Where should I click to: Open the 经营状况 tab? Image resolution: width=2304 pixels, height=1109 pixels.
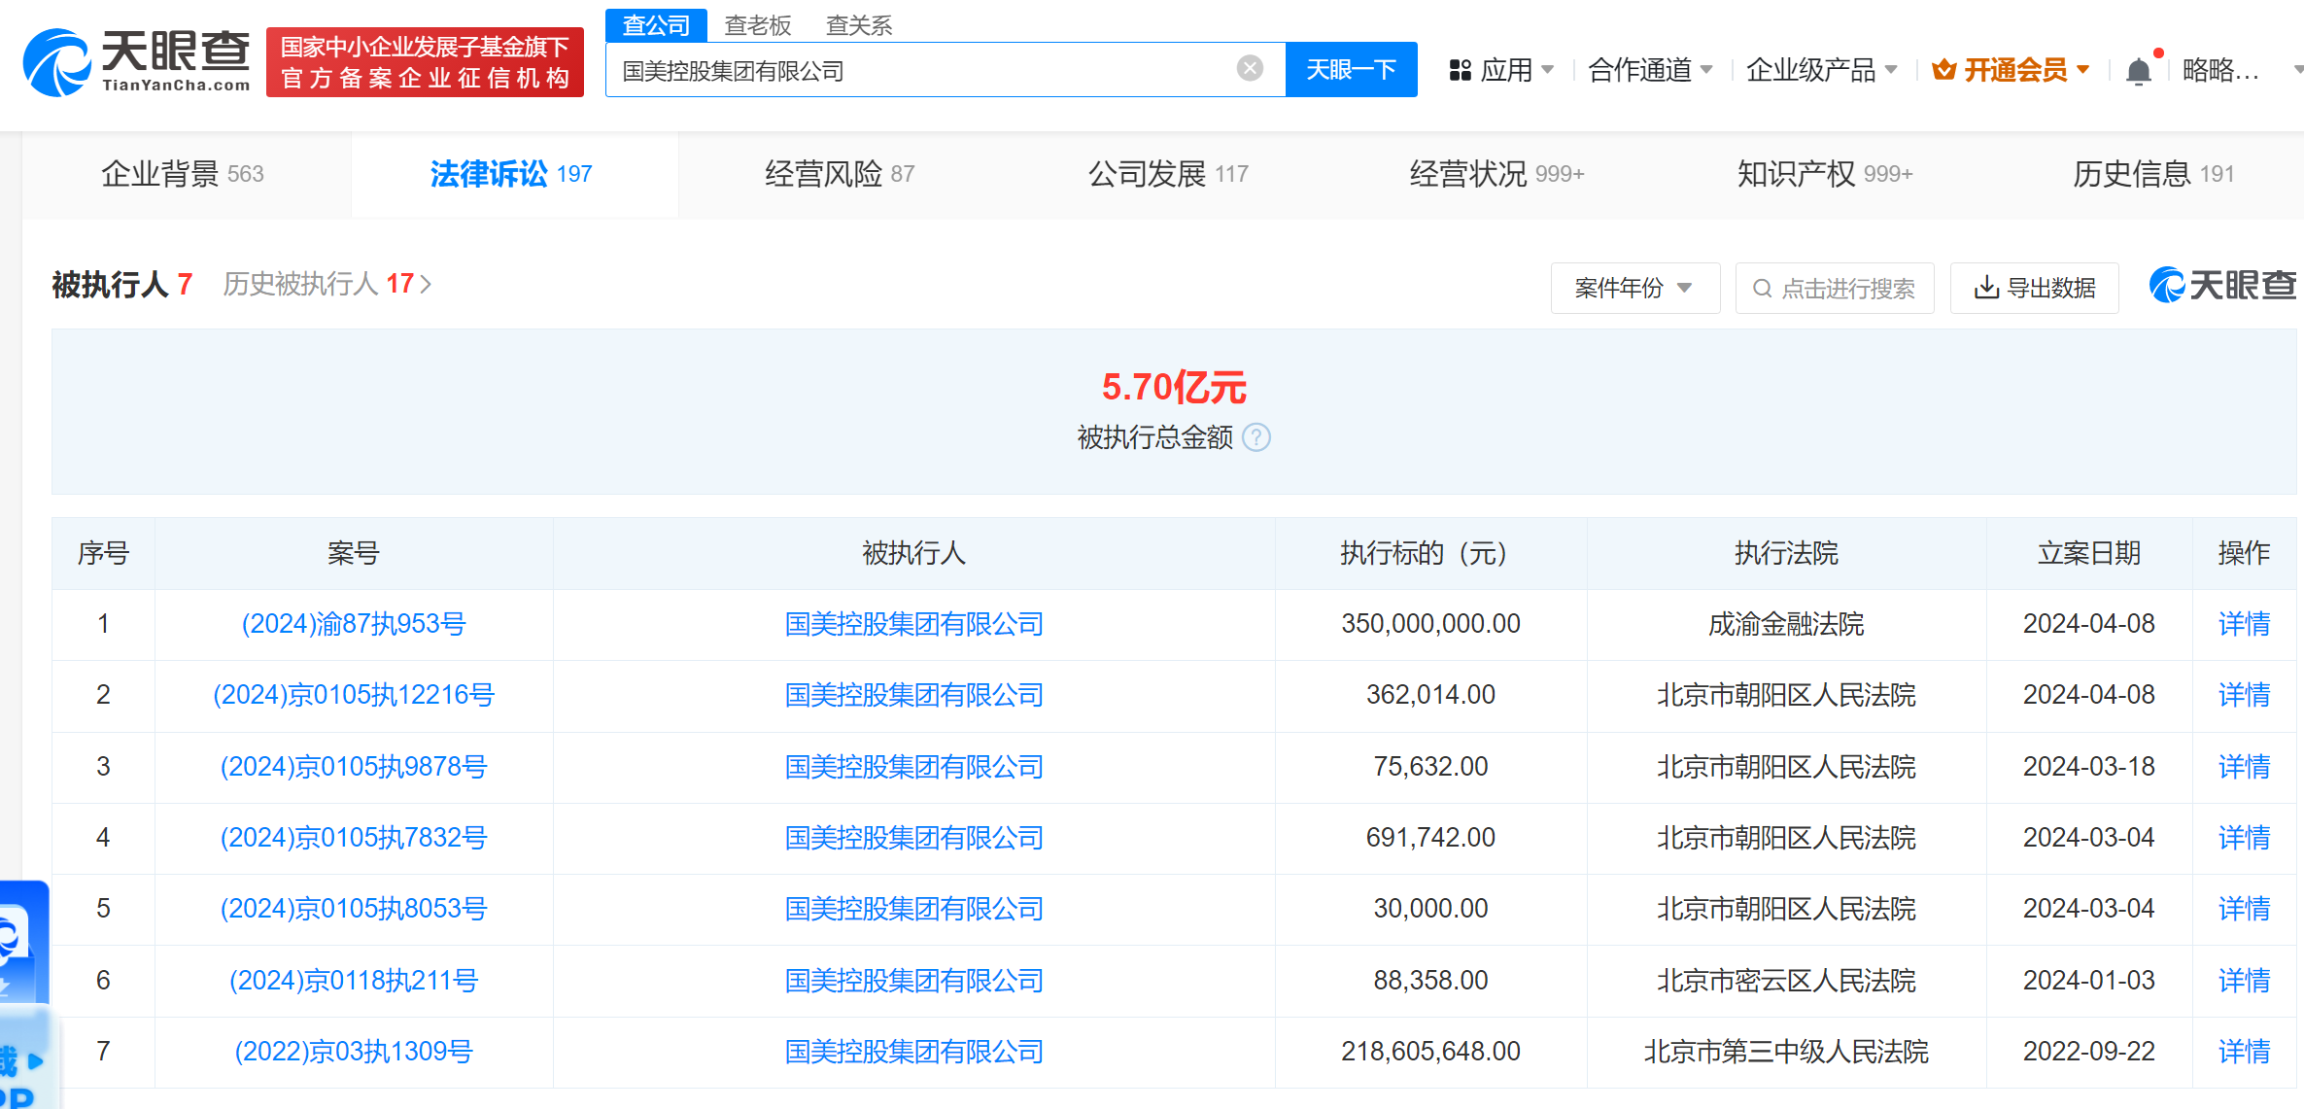pyautogui.click(x=1496, y=174)
